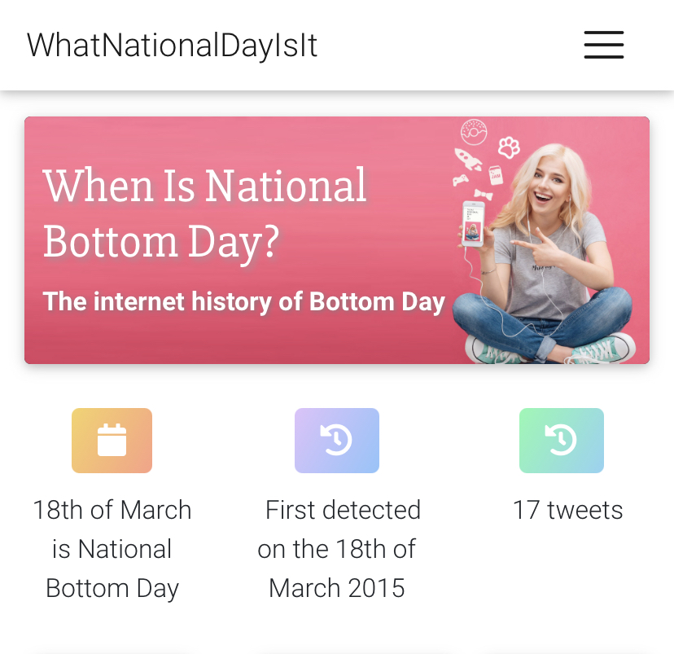Click the donut icon in banner

474,132
